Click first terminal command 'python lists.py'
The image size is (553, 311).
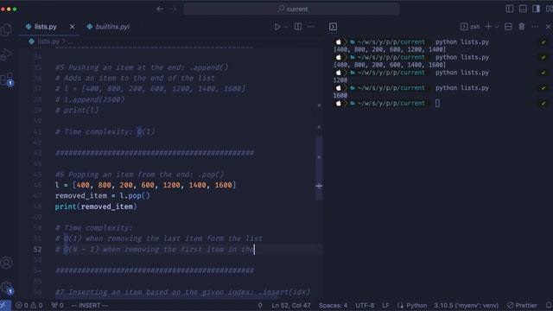coord(462,42)
